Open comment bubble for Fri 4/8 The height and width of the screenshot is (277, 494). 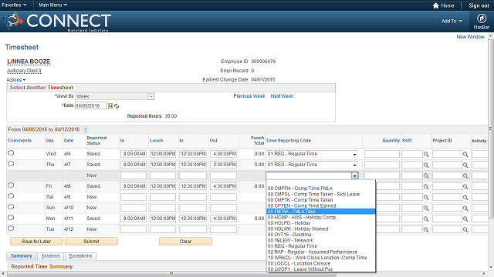click(11, 185)
